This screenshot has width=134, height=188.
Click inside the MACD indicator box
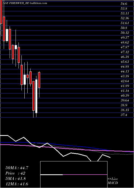coord(74,175)
